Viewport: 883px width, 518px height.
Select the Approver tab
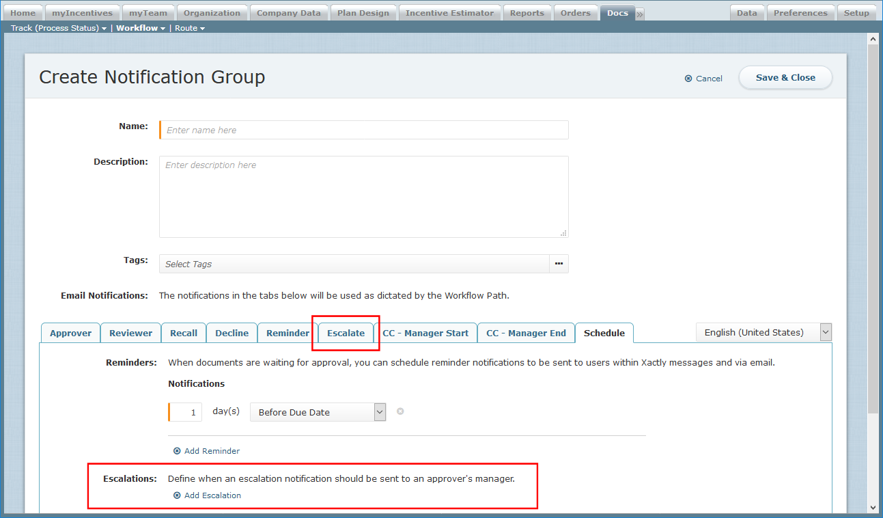pos(70,333)
